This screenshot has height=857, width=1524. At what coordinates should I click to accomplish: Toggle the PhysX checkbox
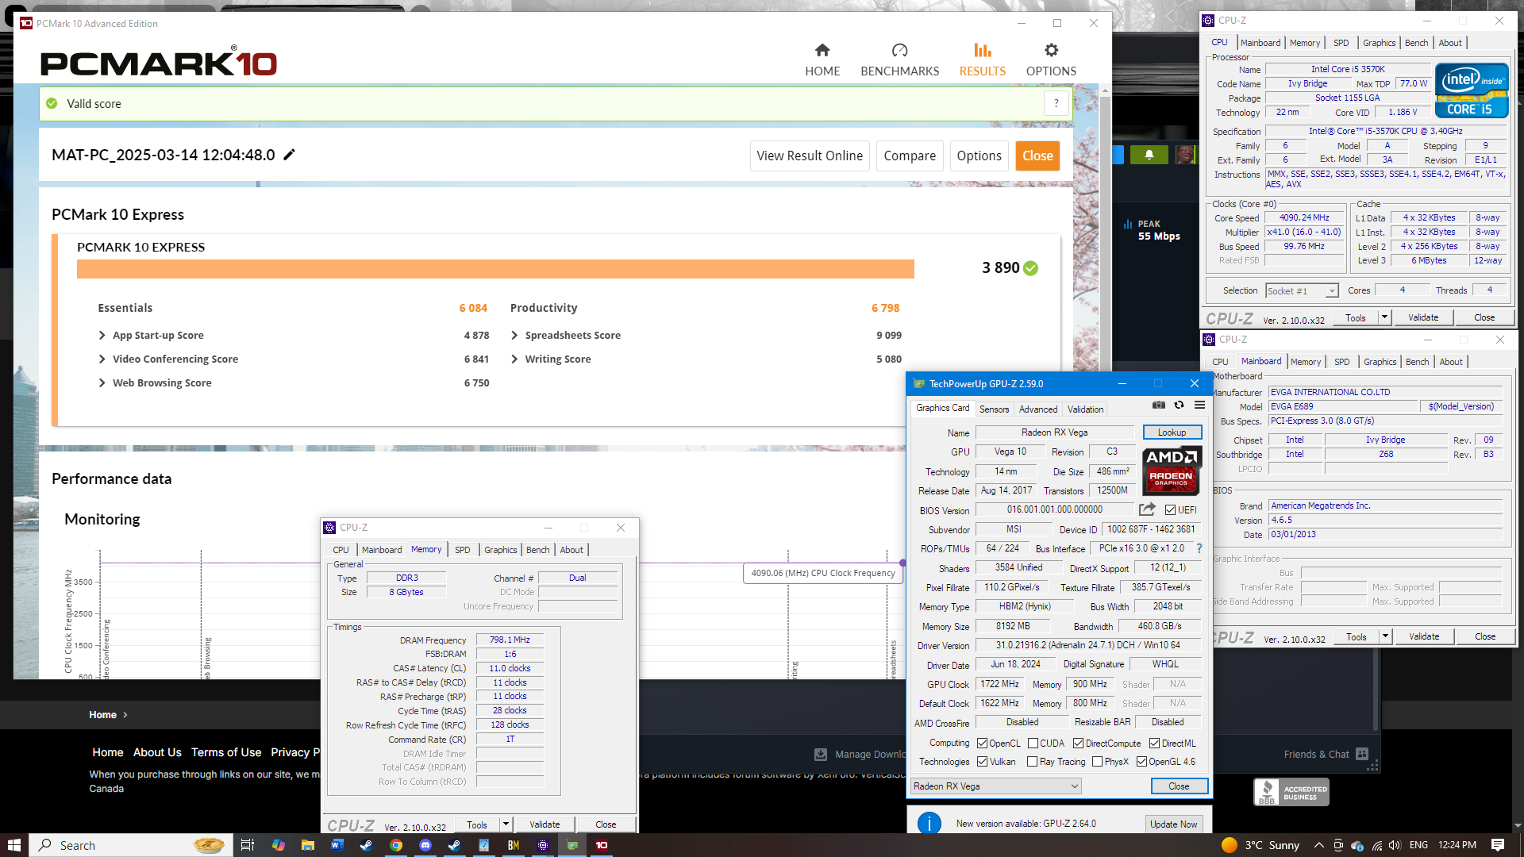(x=1097, y=762)
